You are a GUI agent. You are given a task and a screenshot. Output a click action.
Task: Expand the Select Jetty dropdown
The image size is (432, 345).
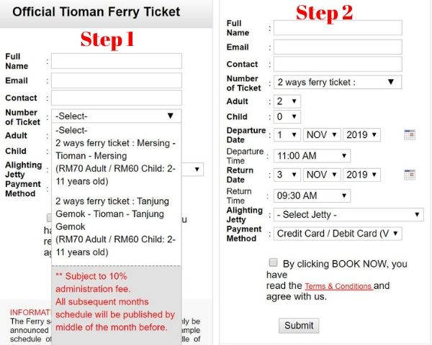point(348,215)
